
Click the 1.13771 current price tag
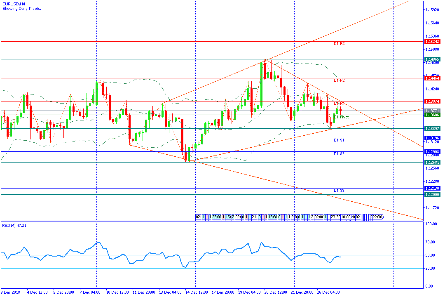433,111
